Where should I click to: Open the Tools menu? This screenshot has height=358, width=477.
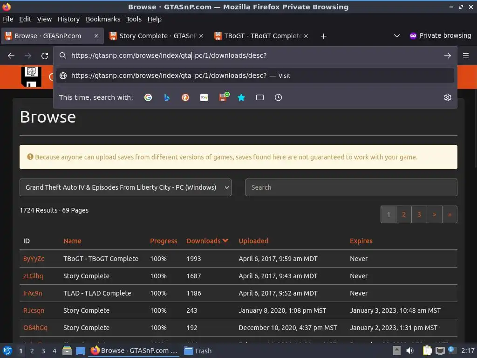134,19
